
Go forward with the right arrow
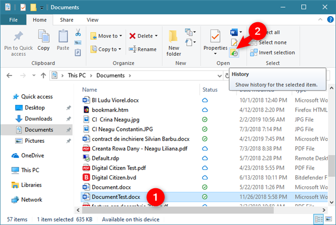coord(23,76)
